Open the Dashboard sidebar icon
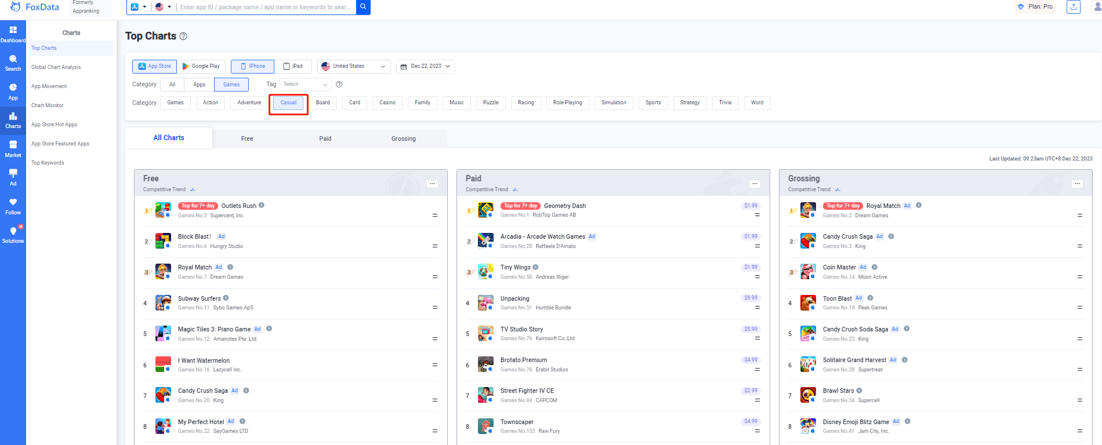Image resolution: width=1102 pixels, height=445 pixels. point(13,34)
